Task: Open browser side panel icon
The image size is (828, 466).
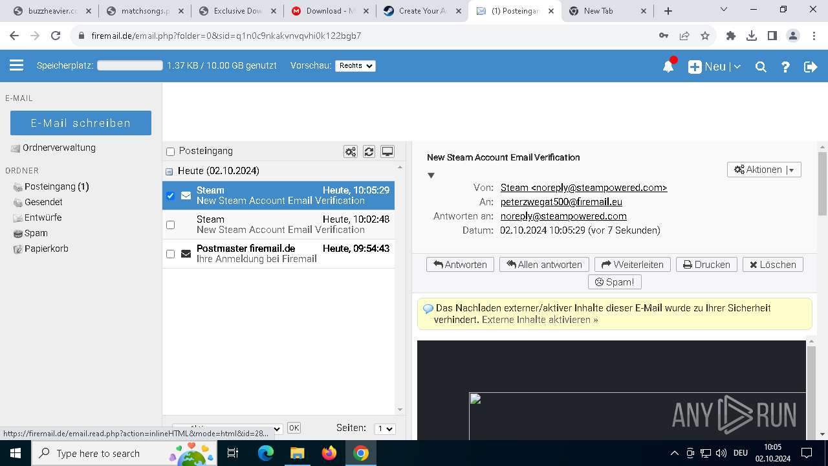Action: pyautogui.click(x=772, y=36)
